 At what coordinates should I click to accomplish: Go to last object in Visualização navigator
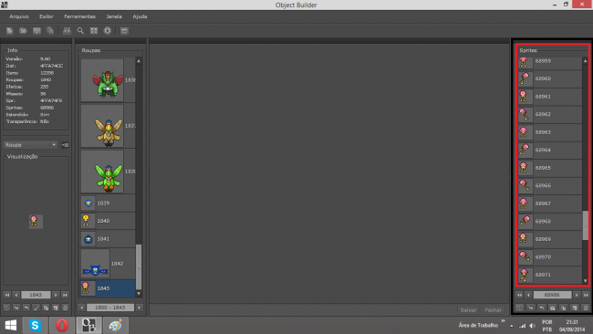coord(65,295)
